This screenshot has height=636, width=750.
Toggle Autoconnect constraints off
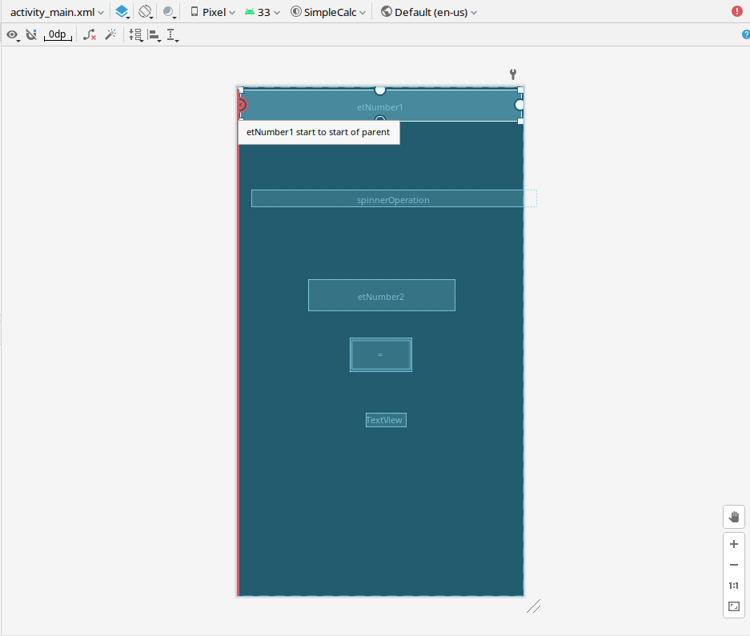coord(31,34)
